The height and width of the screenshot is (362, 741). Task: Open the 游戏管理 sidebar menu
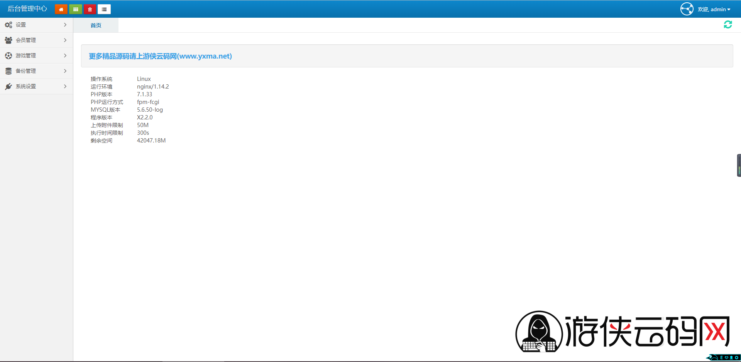[36, 55]
